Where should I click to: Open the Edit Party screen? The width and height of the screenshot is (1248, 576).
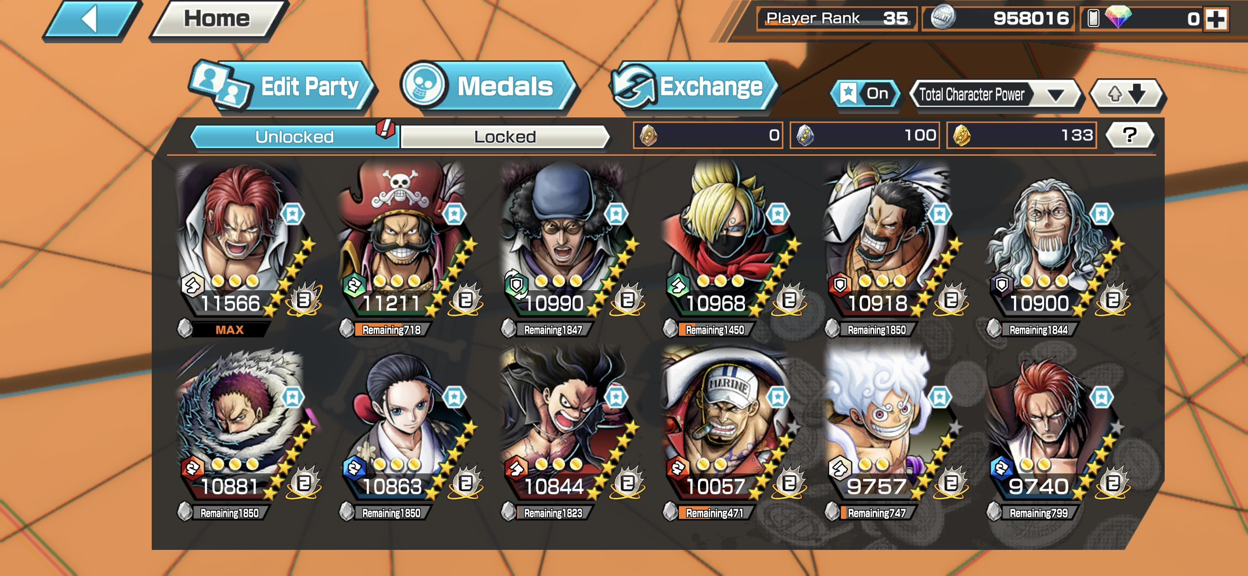tap(283, 87)
